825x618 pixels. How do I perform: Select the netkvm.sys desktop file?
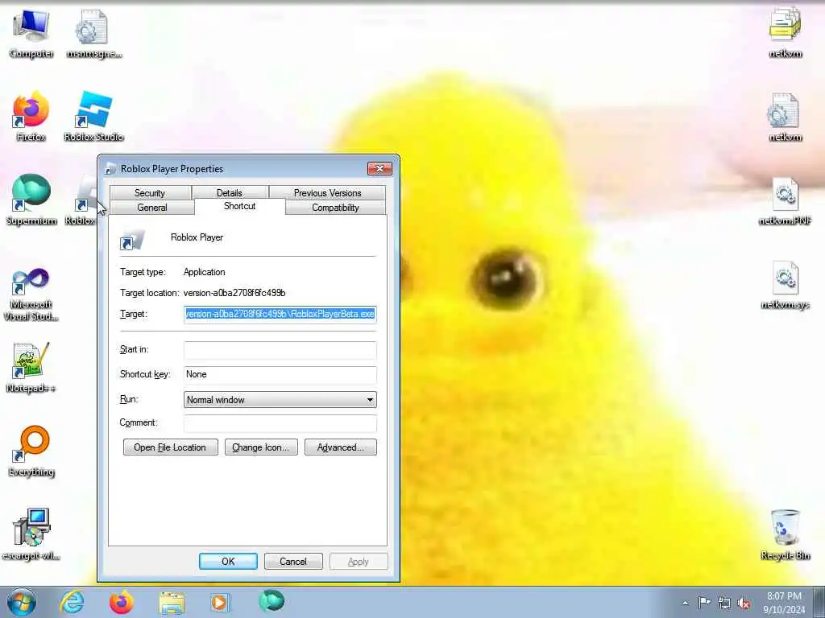(785, 284)
